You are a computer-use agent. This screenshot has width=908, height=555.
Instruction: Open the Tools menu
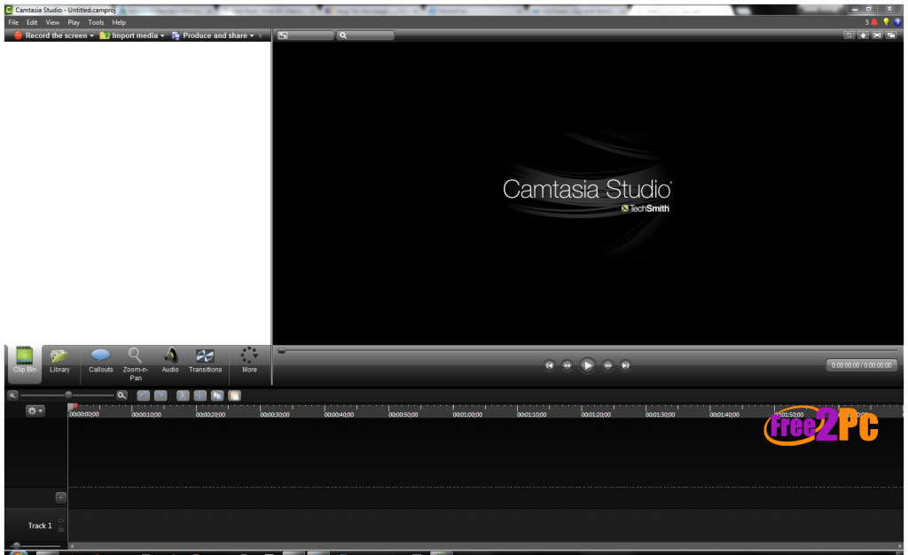96,22
